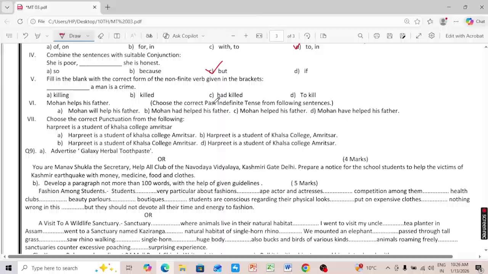Open Edge Settings and more menu

coord(456,21)
